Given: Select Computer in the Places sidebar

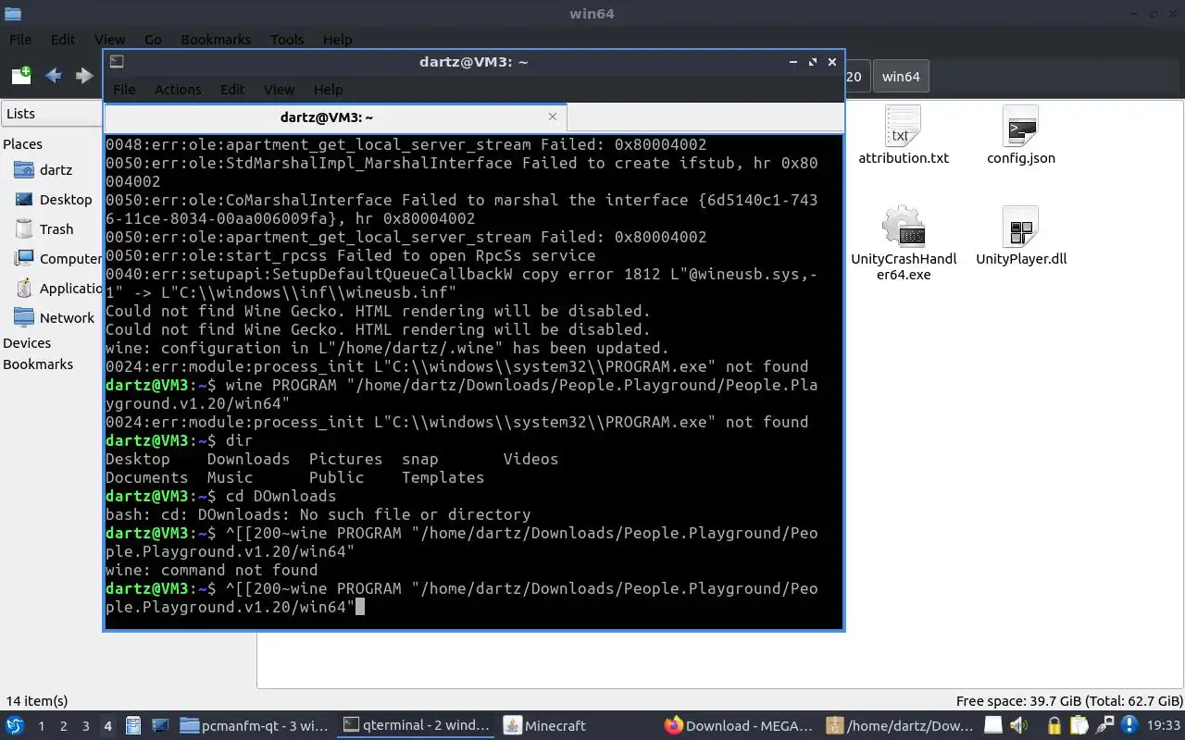Looking at the screenshot, I should click(x=56, y=259).
